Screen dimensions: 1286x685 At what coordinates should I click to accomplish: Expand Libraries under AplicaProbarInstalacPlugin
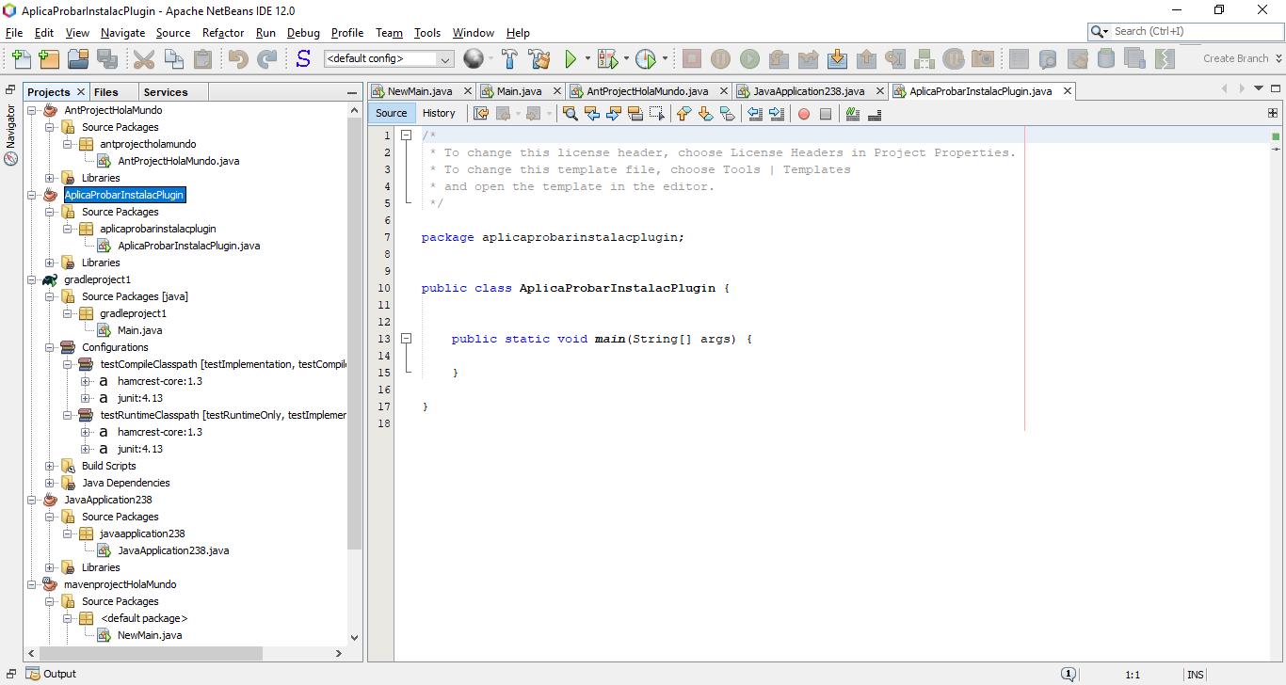49,263
